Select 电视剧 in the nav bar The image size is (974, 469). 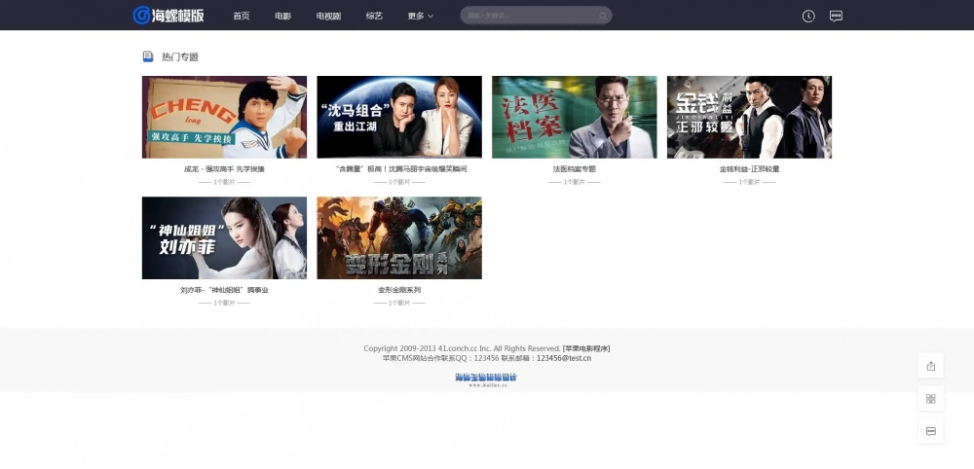click(x=328, y=16)
